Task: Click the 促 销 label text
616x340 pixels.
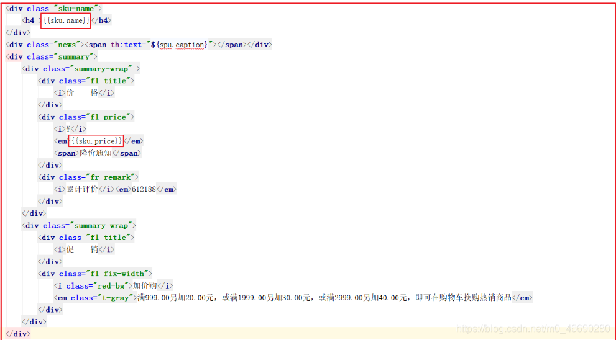Action: pos(82,249)
